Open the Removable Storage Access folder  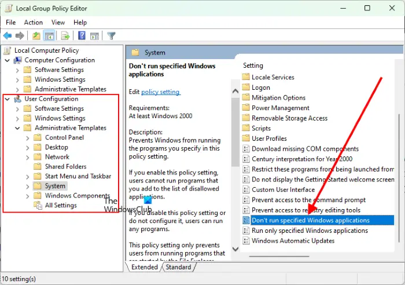coord(289,118)
